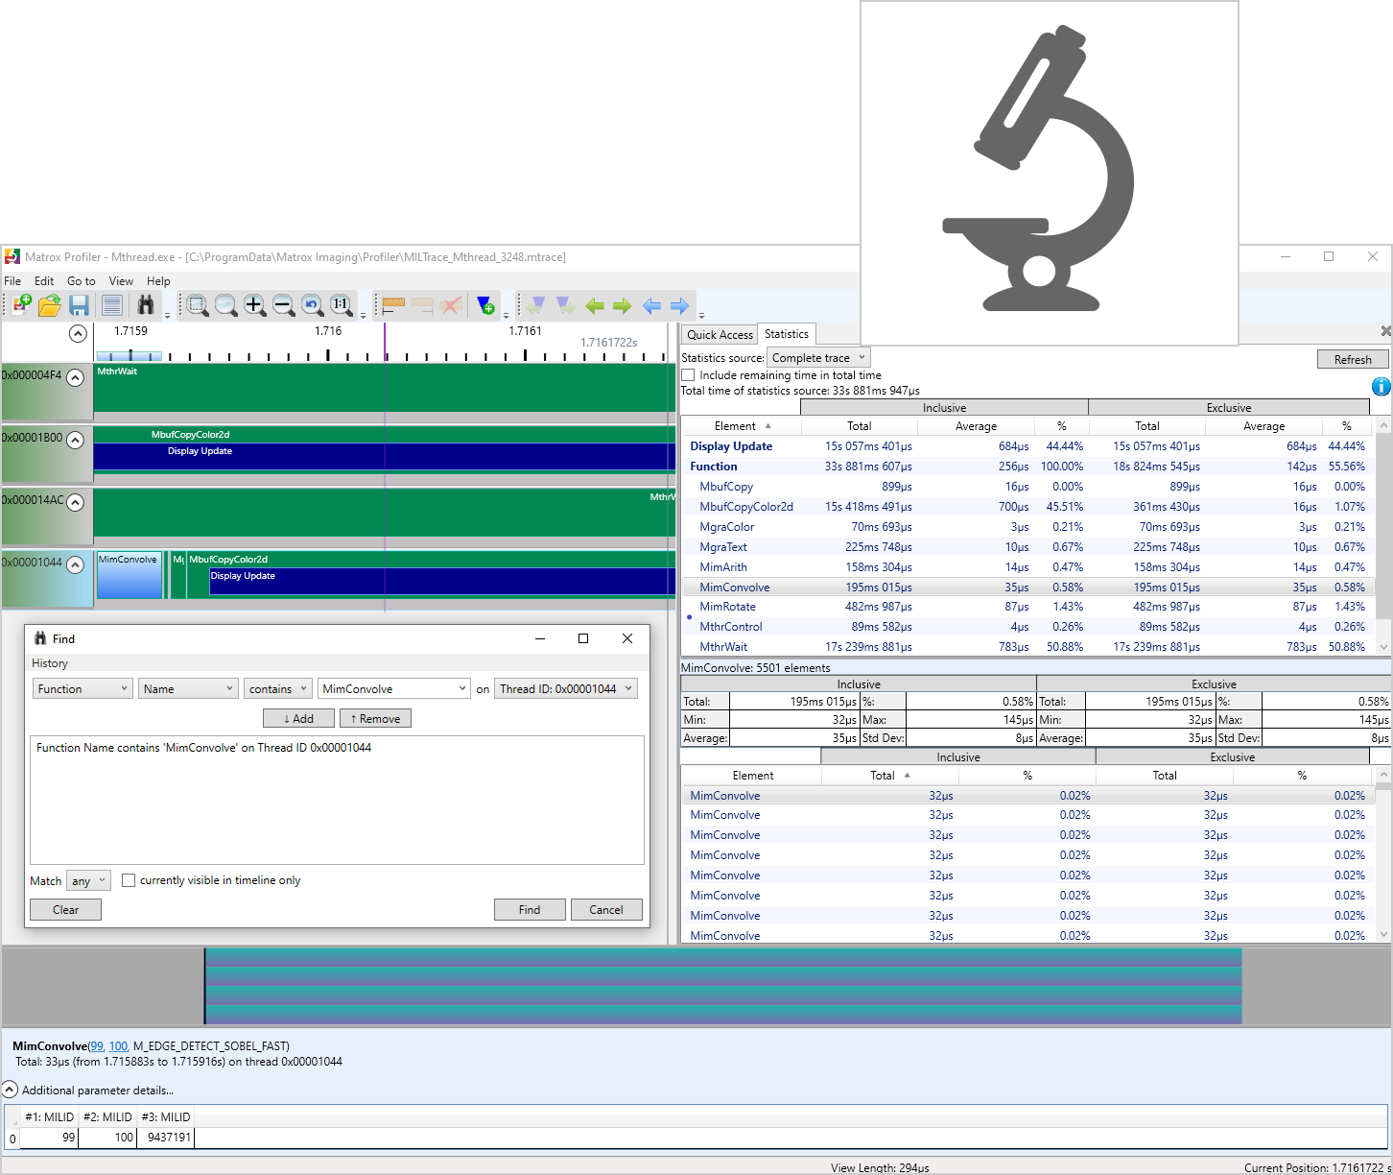Click the MimConvolve block on the timeline
This screenshot has height=1175, width=1393.
(x=129, y=576)
